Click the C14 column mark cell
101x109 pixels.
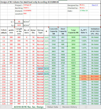[4, 76]
